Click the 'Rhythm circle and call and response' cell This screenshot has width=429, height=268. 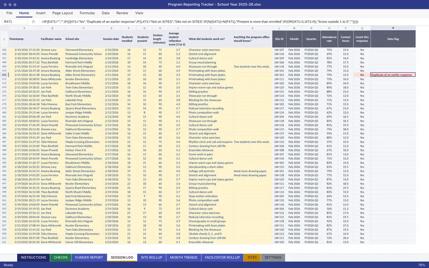point(211,142)
